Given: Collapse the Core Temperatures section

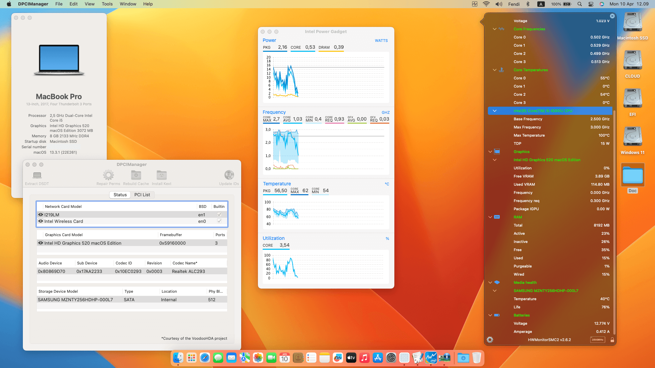Looking at the screenshot, I should coord(494,70).
